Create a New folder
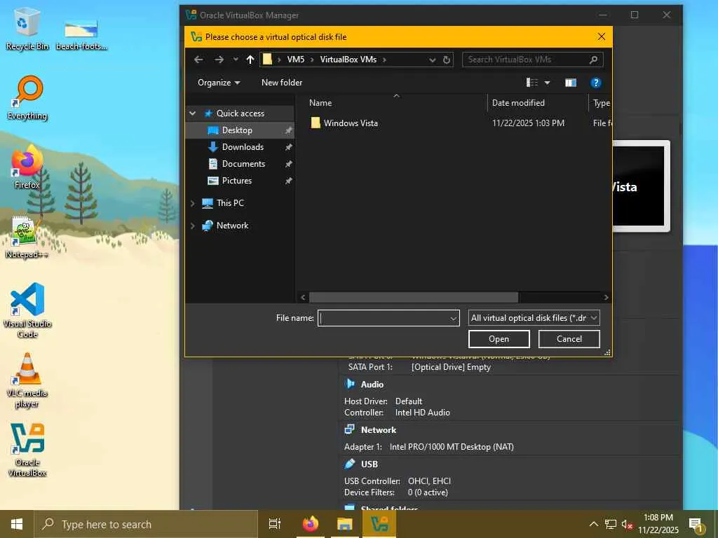This screenshot has height=538, width=718. coord(282,83)
